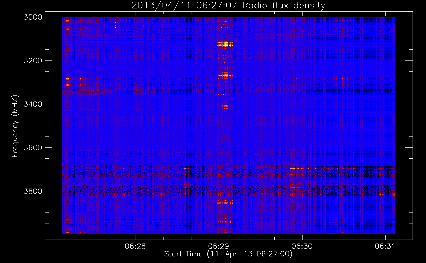Click the 3000 frequency axis label
Viewport: 426px width, 263px height.
tap(33, 17)
